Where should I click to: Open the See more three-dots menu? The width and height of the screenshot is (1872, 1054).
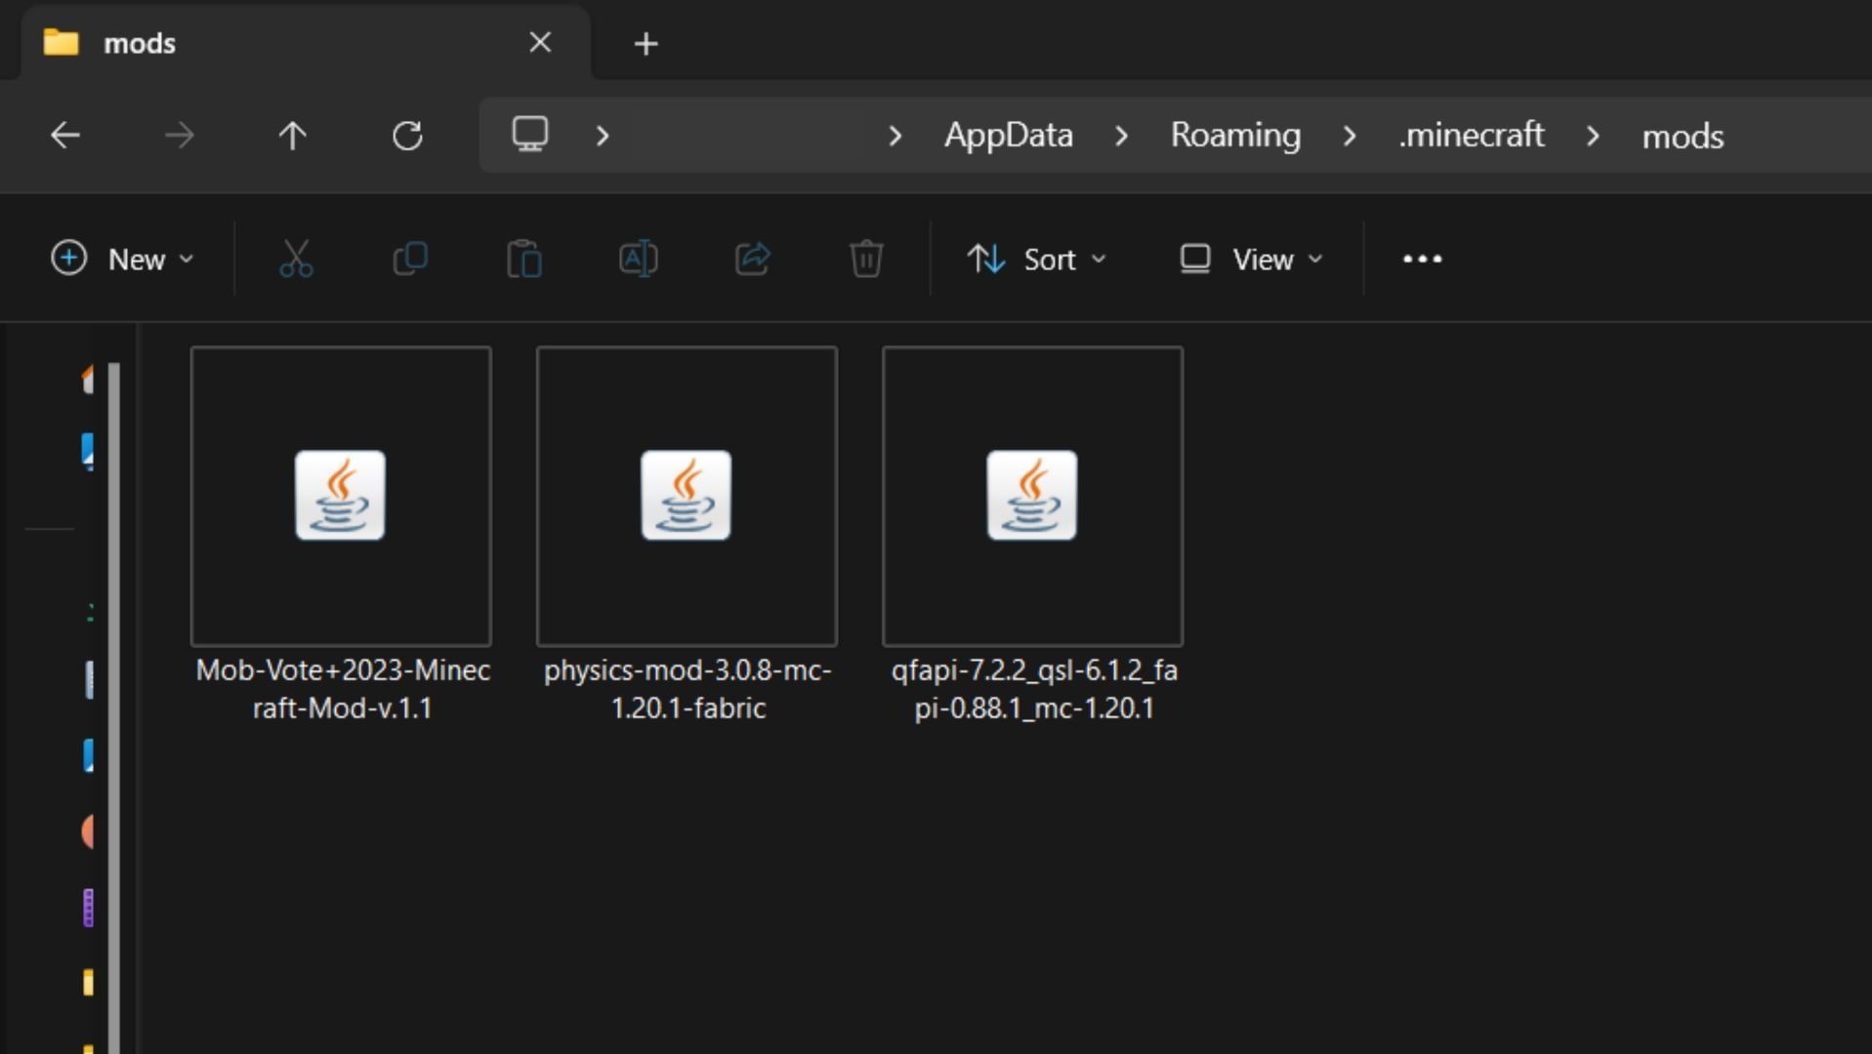[1422, 260]
